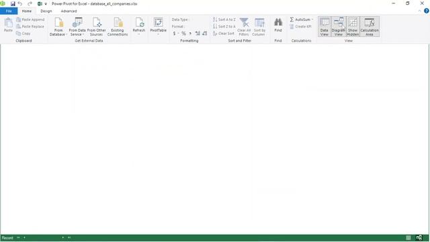Go to the first record
This screenshot has width=430, height=242.
[18, 237]
